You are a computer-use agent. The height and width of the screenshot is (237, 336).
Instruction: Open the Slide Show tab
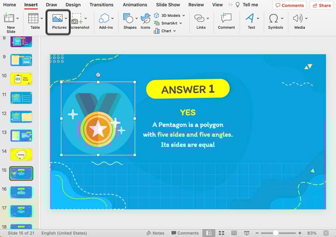pos(168,5)
